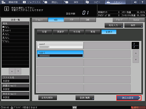Switch to the FTP tab
The image size is (146, 109).
[x=72, y=20]
